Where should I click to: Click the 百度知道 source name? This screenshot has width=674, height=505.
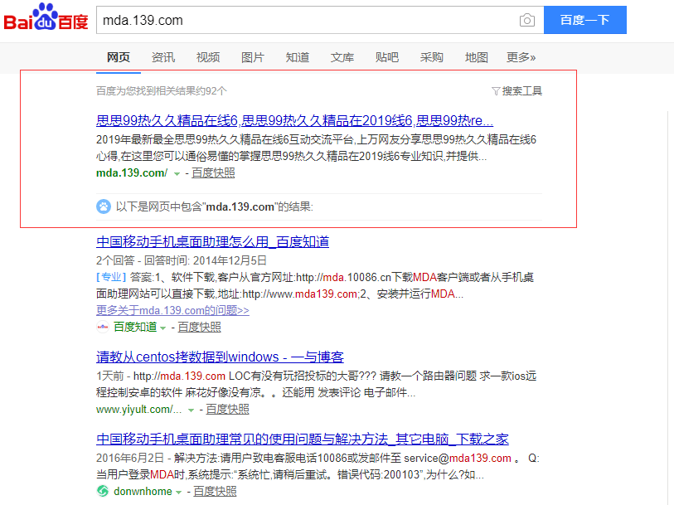click(x=135, y=327)
